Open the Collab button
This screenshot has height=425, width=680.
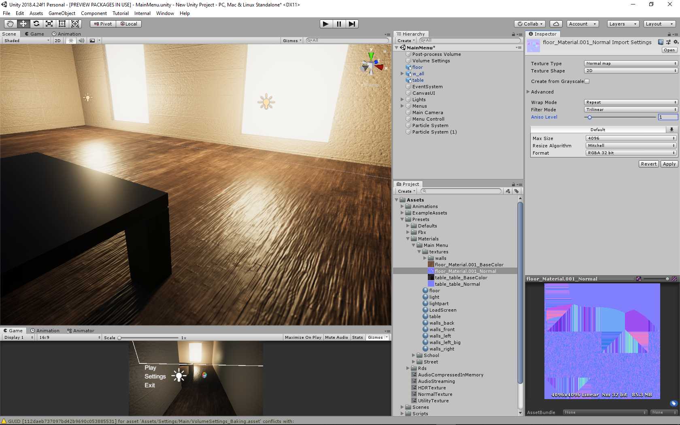530,24
